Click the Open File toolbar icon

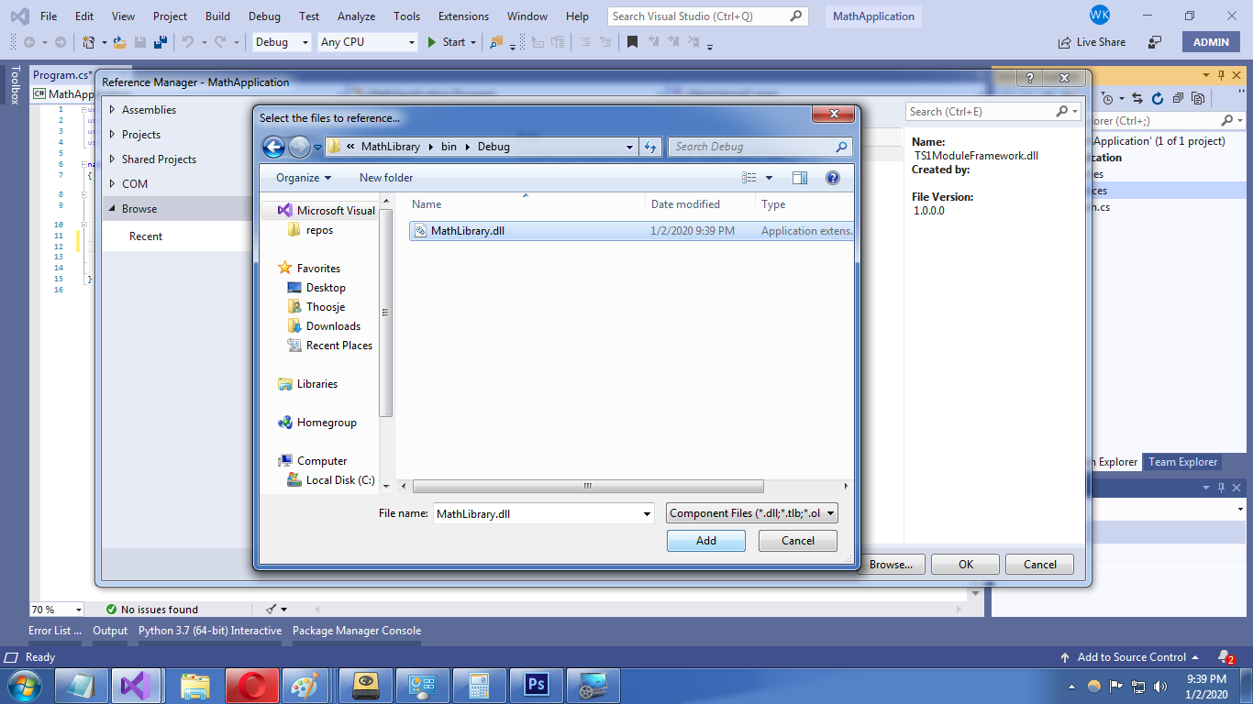tap(119, 42)
